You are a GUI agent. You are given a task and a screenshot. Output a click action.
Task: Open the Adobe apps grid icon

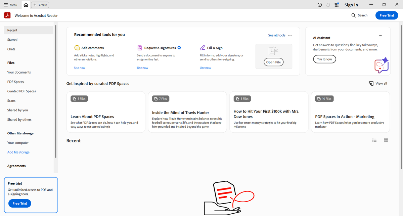click(x=337, y=5)
